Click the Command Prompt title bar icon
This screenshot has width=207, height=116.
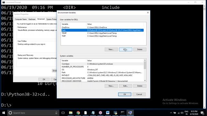point(4,2)
